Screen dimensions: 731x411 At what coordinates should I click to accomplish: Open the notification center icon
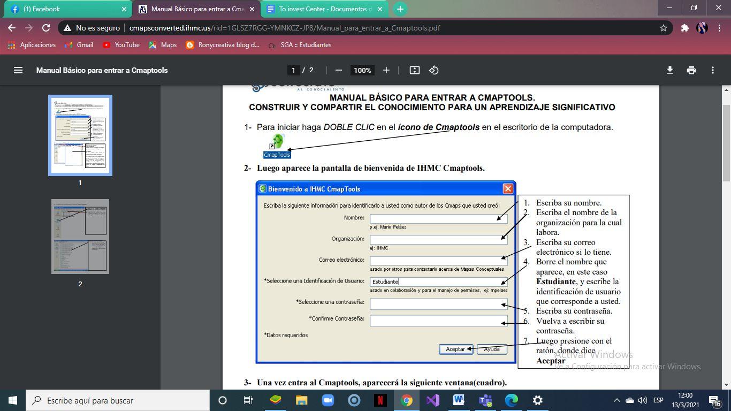715,400
